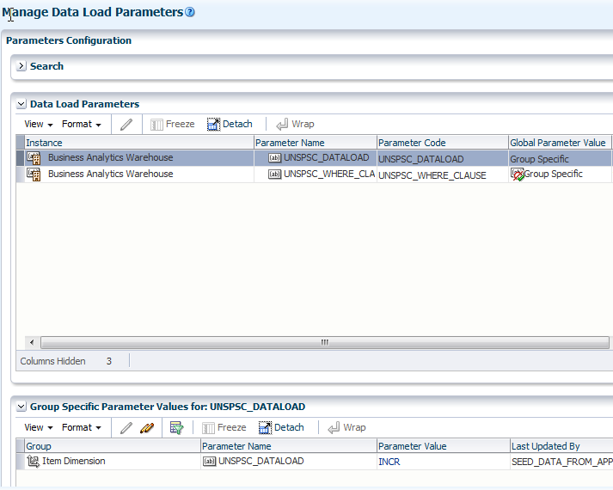613x490 pixels.
Task: Expand the Search section
Action: point(21,66)
